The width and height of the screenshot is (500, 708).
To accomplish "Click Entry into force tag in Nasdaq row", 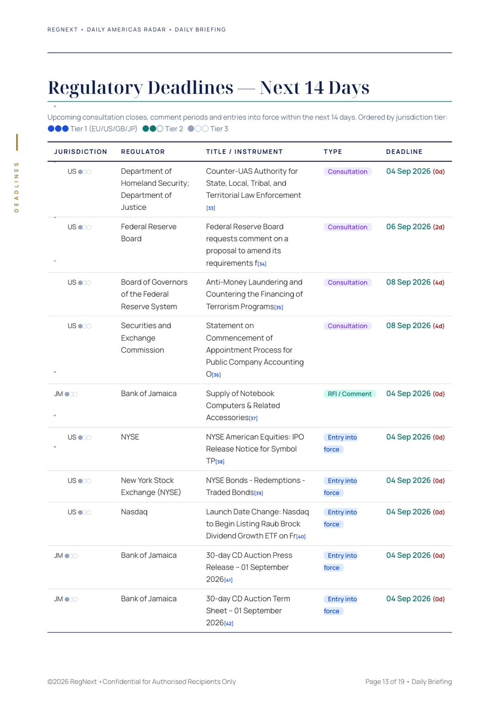I will 341,518.
